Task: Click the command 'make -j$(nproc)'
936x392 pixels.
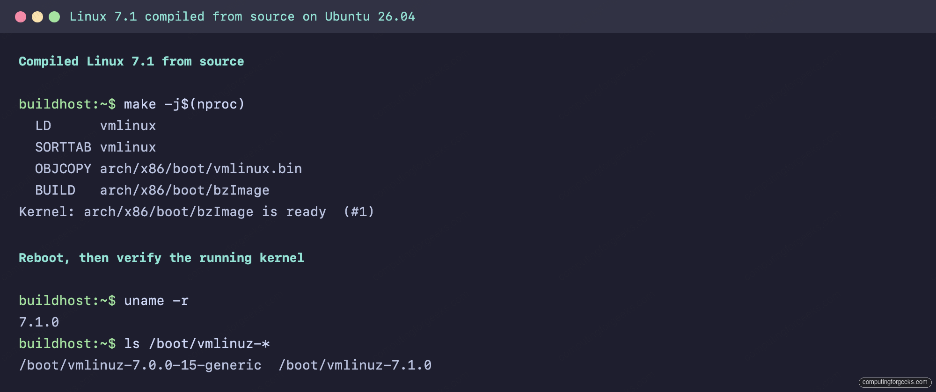Action: (x=184, y=104)
